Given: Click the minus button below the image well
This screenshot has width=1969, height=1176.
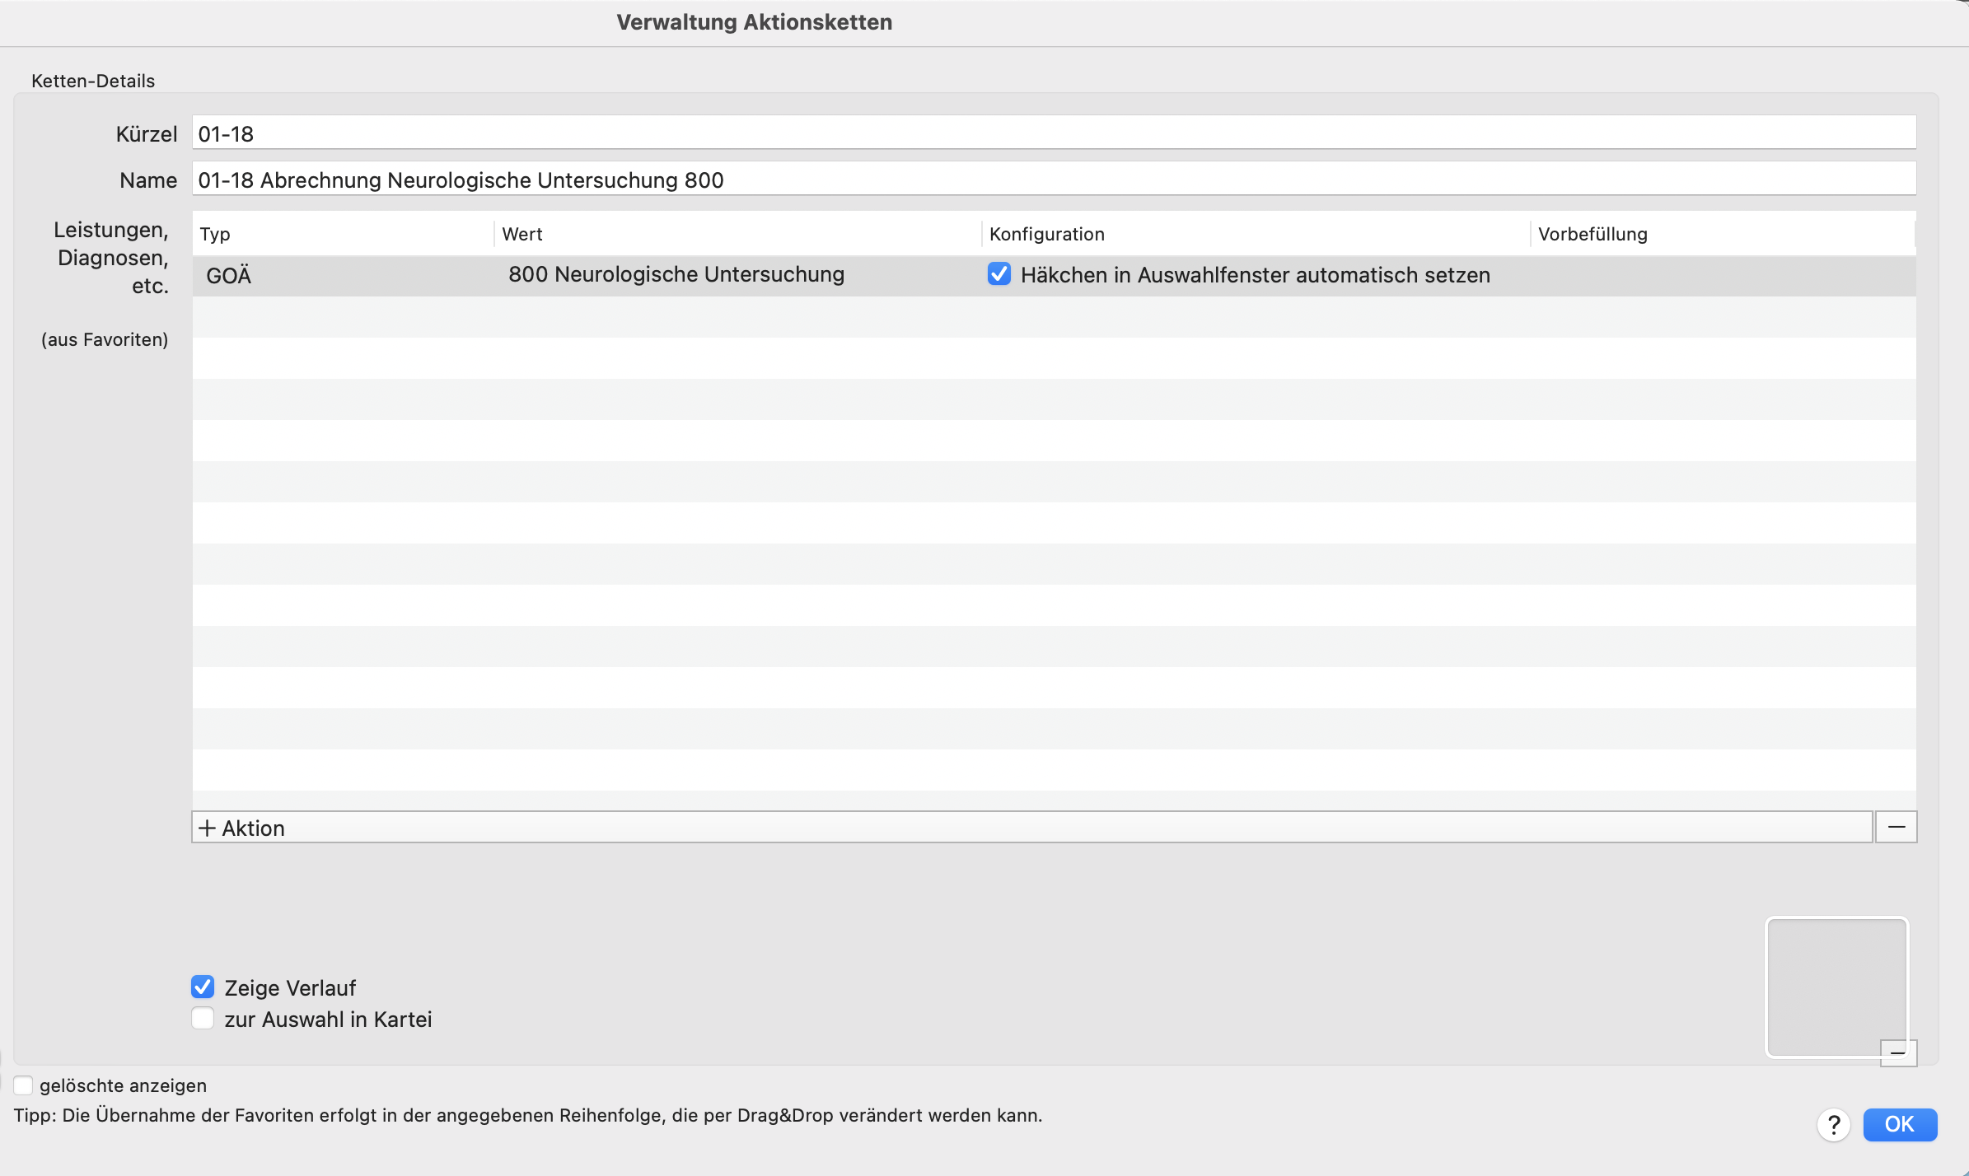Looking at the screenshot, I should coord(1898,1052).
